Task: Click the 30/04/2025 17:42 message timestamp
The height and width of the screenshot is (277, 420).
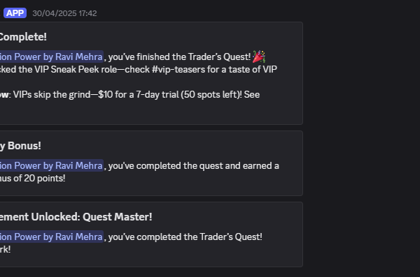Action: [x=64, y=13]
